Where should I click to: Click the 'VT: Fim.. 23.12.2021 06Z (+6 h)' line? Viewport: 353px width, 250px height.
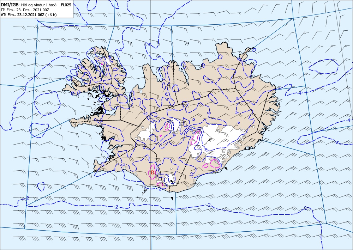(x=29, y=15)
